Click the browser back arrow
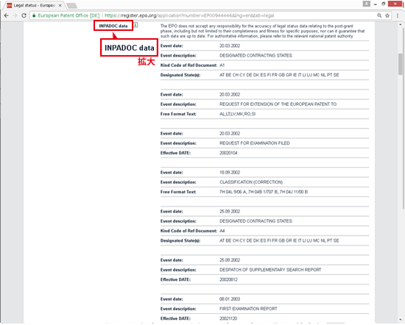Screen dimensions: 405x325 click(7, 15)
